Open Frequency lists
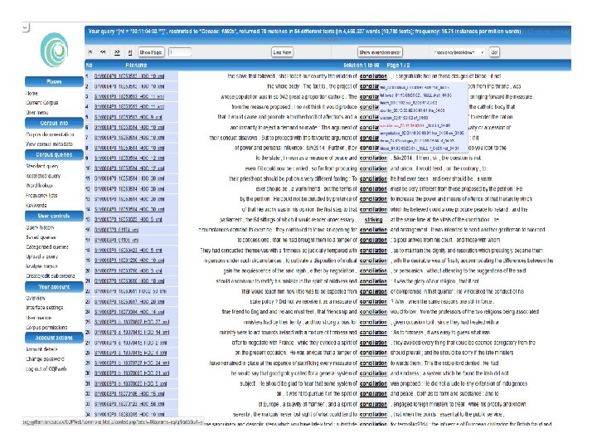597x448 pixels. pos(41,195)
